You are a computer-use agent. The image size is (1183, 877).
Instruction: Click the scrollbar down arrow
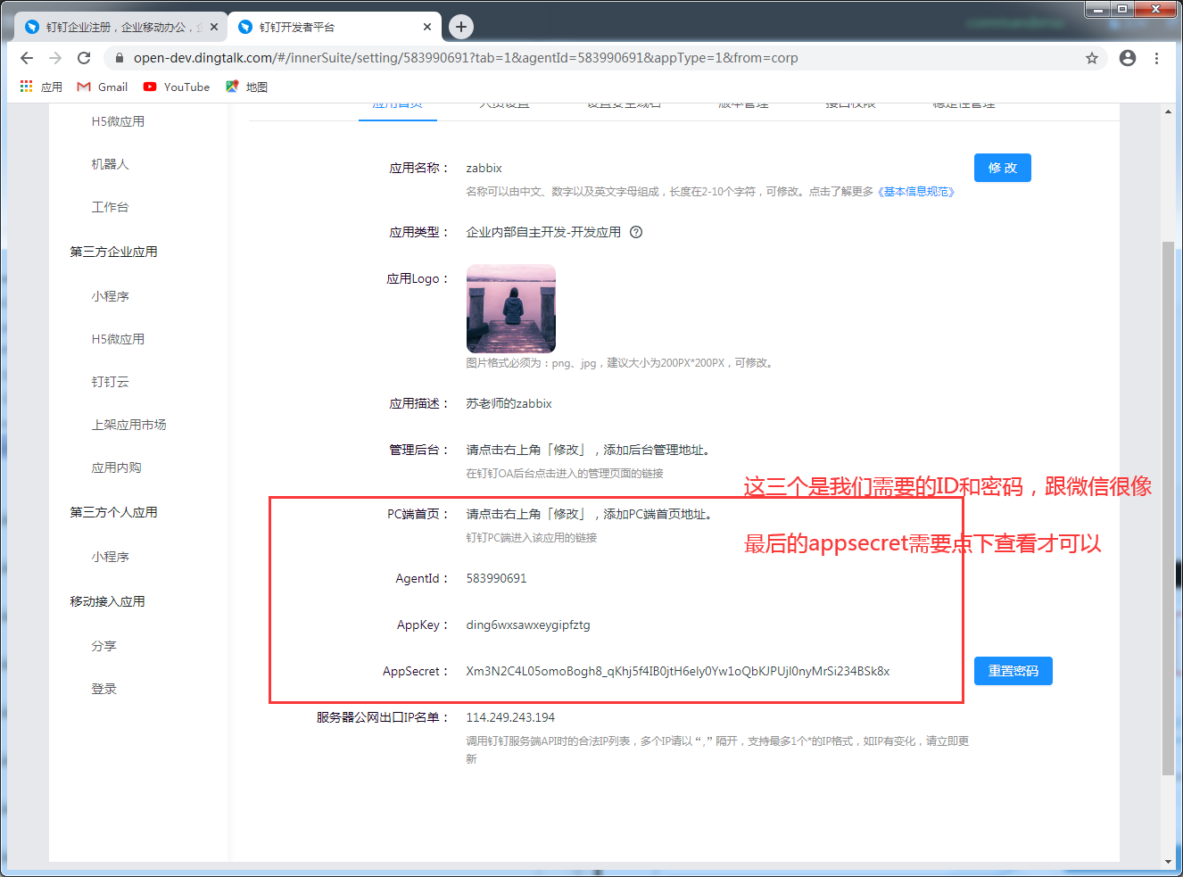pos(1169,862)
